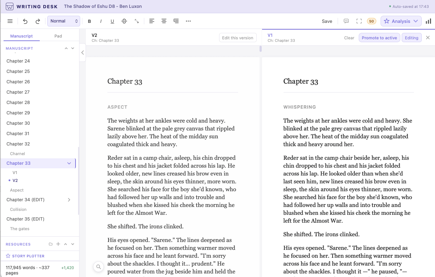Click the Collision subtitle in sidebar
This screenshot has height=277, width=435.
[18, 209]
